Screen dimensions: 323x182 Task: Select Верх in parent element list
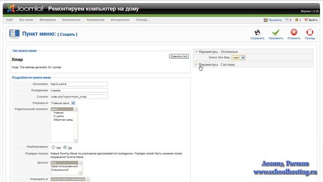62,109
